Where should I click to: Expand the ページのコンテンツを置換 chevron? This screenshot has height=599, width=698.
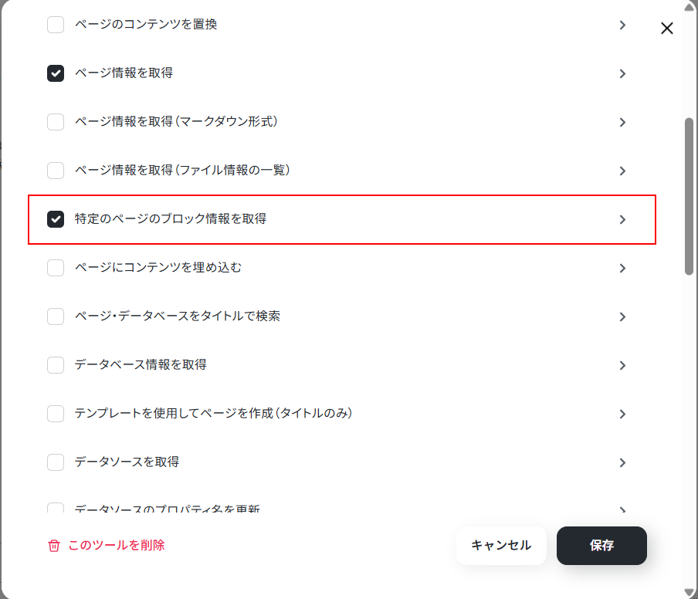pyautogui.click(x=622, y=25)
